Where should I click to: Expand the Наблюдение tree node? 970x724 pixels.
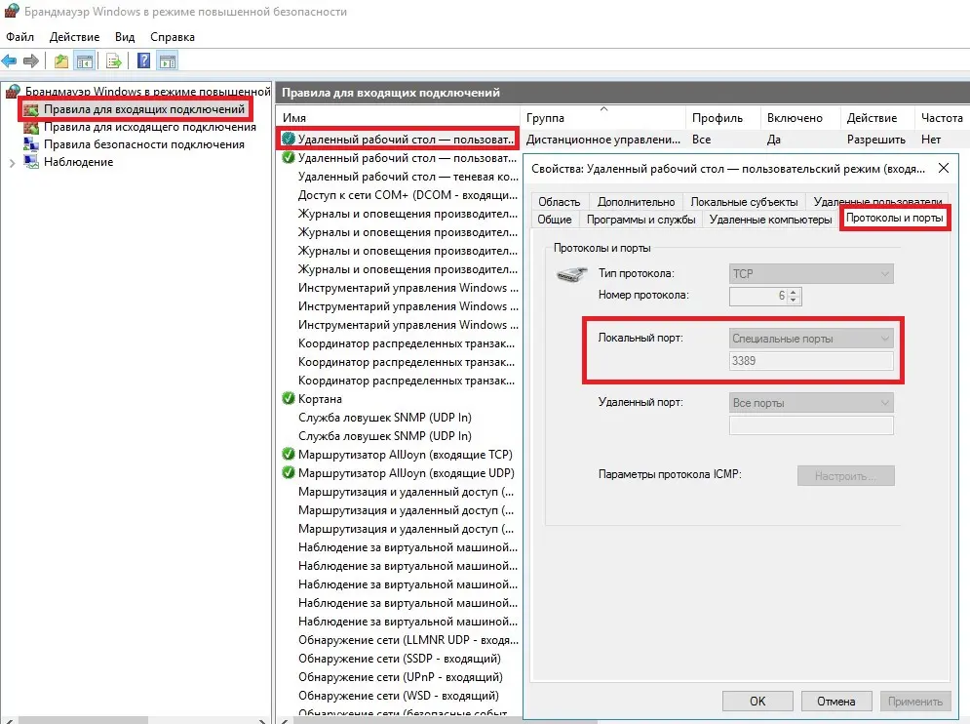click(12, 163)
